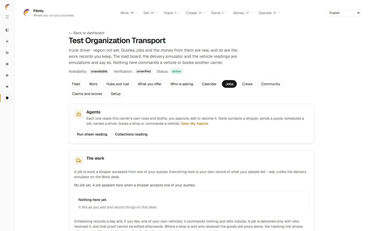Image resolution: width=369 pixels, height=231 pixels.
Task: Open the Hubs and fuel tab
Action: (x=118, y=84)
